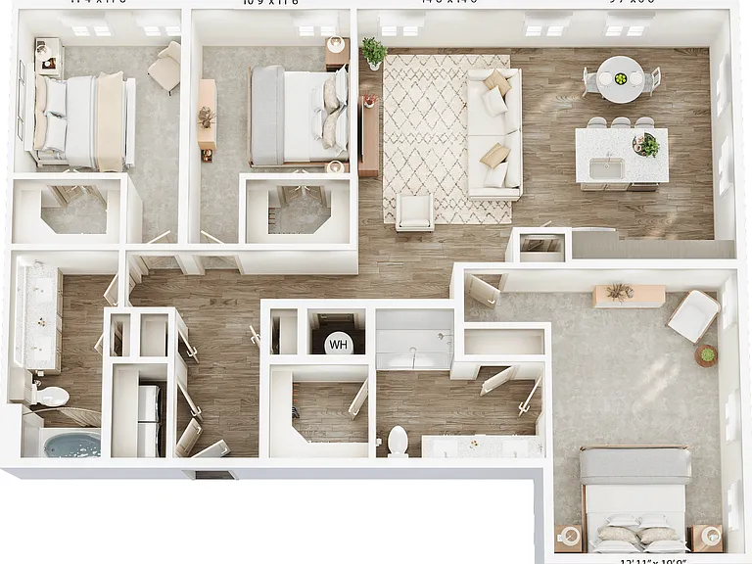Click the armchair on the living room rug
Screen dimensions: 752x564
[x=414, y=211]
